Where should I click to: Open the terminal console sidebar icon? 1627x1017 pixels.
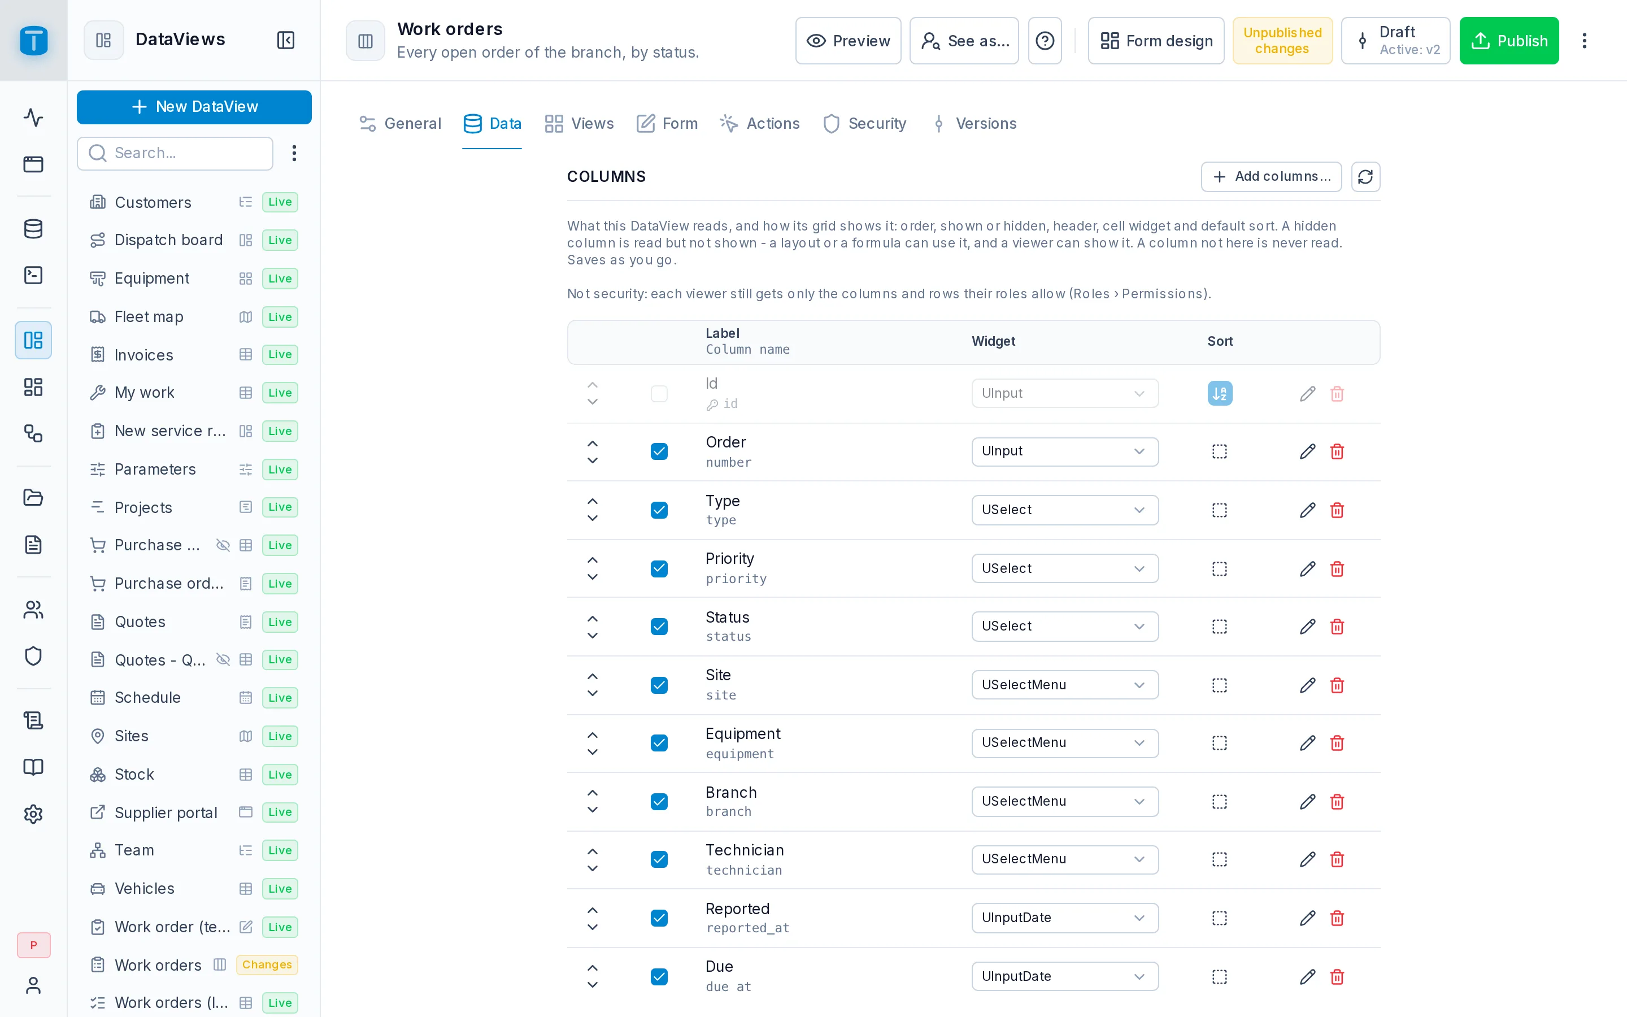tap(33, 275)
